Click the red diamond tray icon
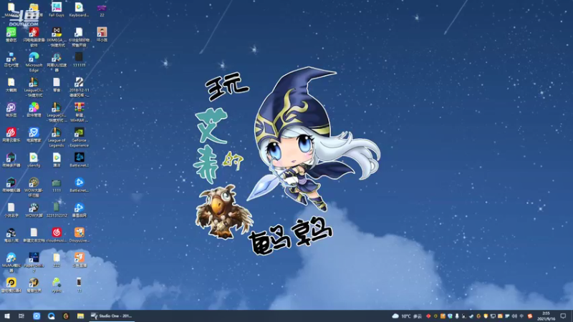This screenshot has width=573, height=322. pos(428,316)
